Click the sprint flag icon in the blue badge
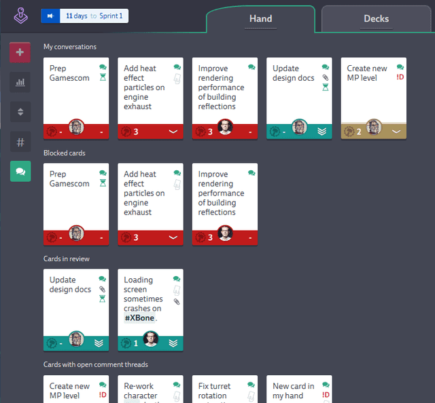435x403 pixels. tap(50, 16)
